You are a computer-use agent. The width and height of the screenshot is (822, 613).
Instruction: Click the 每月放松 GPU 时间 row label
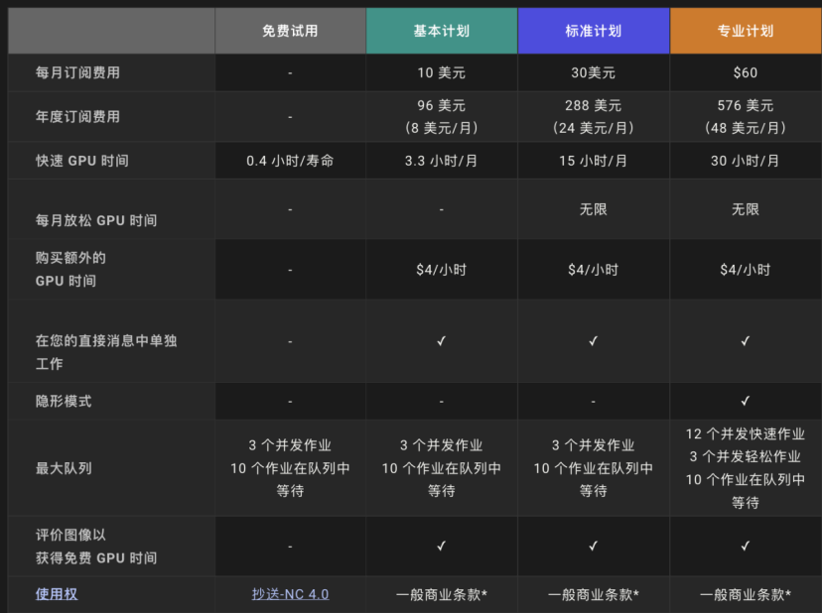(96, 220)
